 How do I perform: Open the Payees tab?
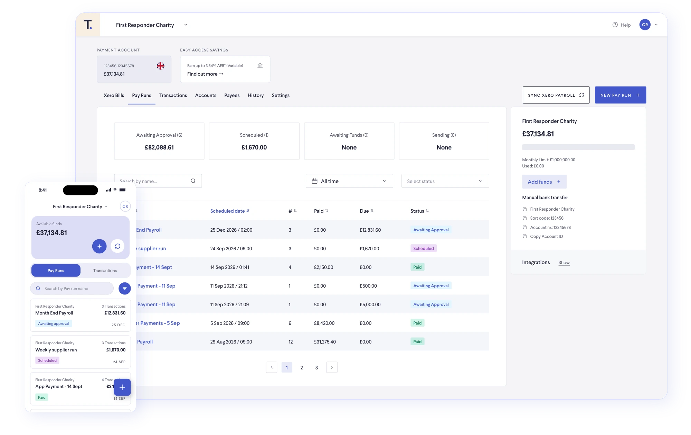pos(232,95)
